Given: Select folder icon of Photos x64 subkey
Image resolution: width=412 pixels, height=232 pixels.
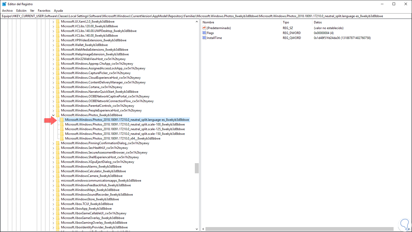Looking at the screenshot, I should click(62, 138).
